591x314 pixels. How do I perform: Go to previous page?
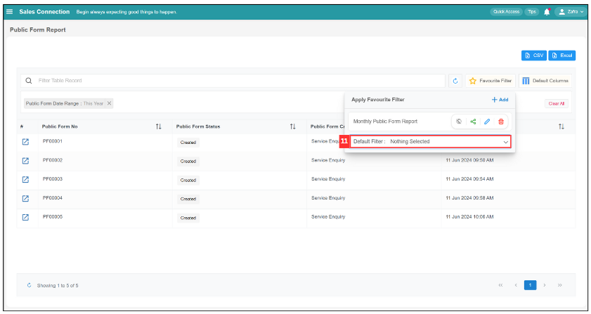tap(516, 285)
